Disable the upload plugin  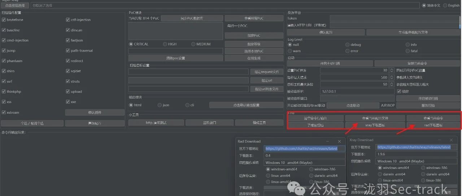pos(68,92)
